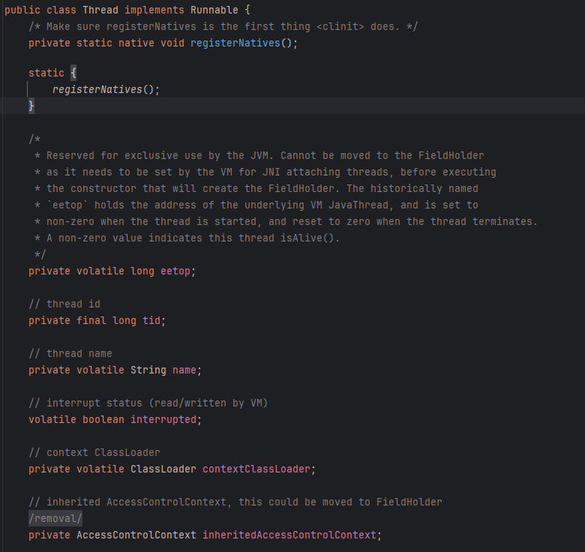This screenshot has height=552, width=585.
Task: Click the tid field name
Action: (x=151, y=321)
